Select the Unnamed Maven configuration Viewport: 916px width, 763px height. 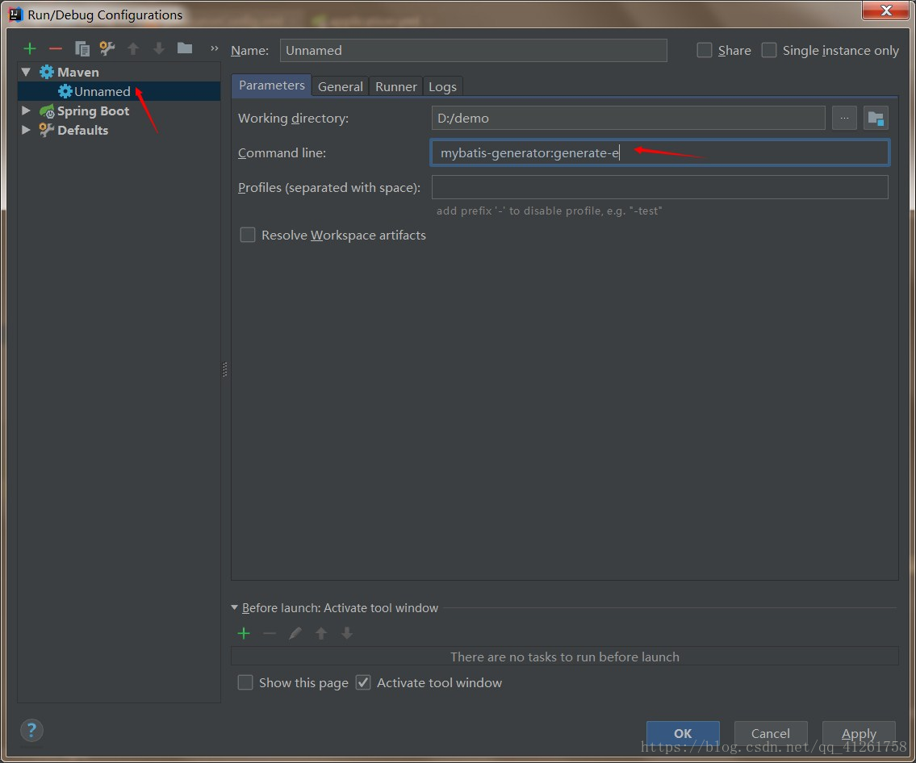pos(119,91)
